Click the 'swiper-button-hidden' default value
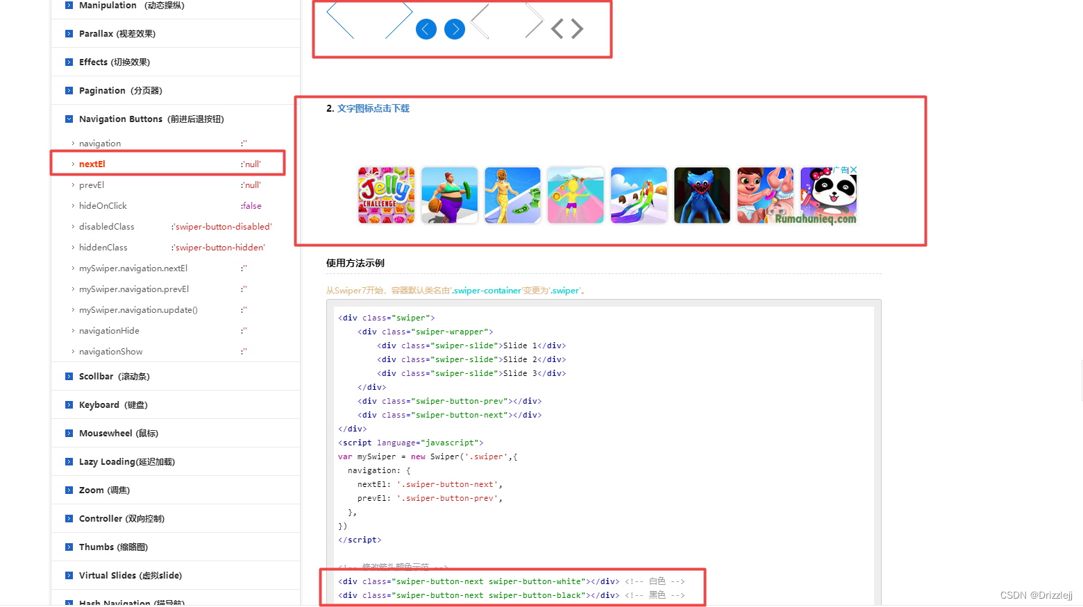The image size is (1083, 607). point(218,248)
